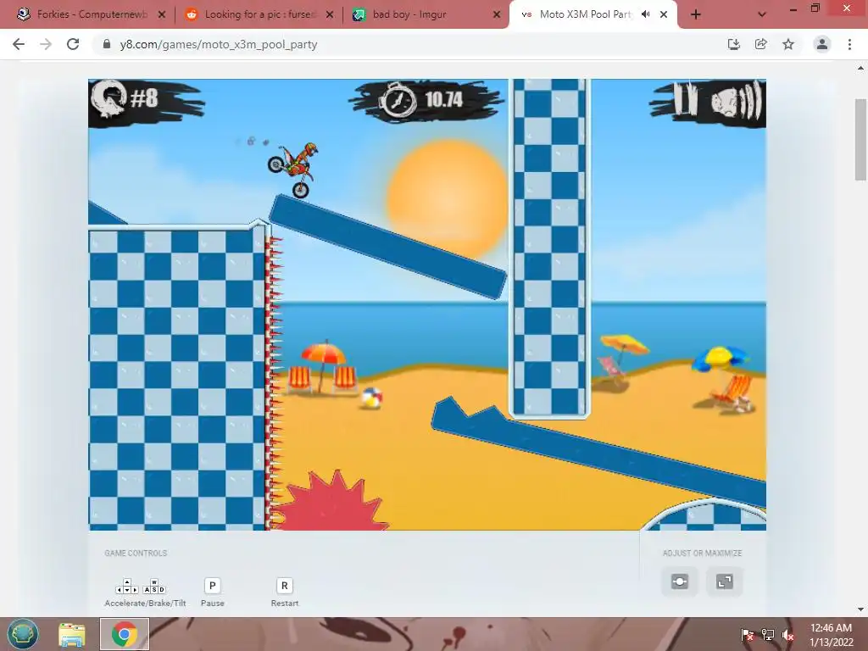The height and width of the screenshot is (651, 868).
Task: Close the bad boy Imgur tab
Action: pos(497,14)
